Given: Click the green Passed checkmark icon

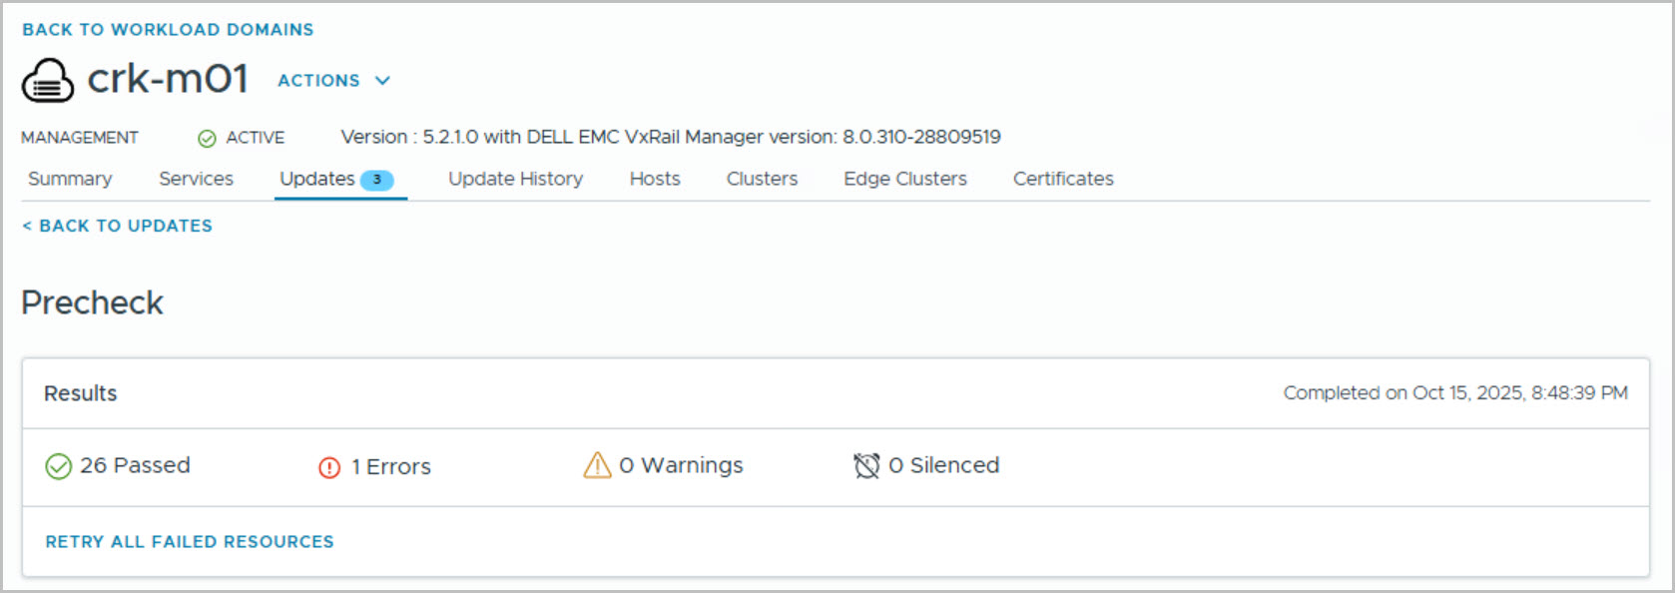Looking at the screenshot, I should [59, 466].
